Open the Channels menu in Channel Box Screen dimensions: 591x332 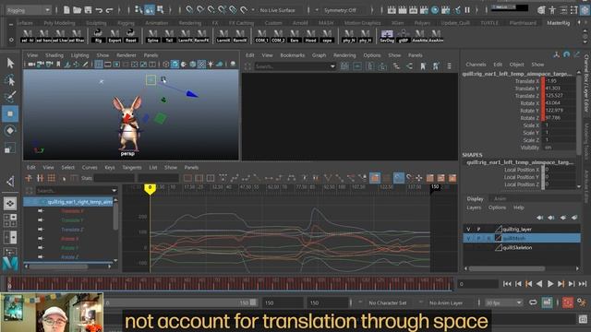pyautogui.click(x=476, y=65)
